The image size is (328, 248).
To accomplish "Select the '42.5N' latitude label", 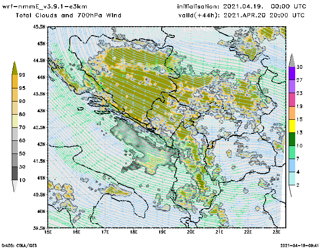I will pyautogui.click(x=39, y=127).
